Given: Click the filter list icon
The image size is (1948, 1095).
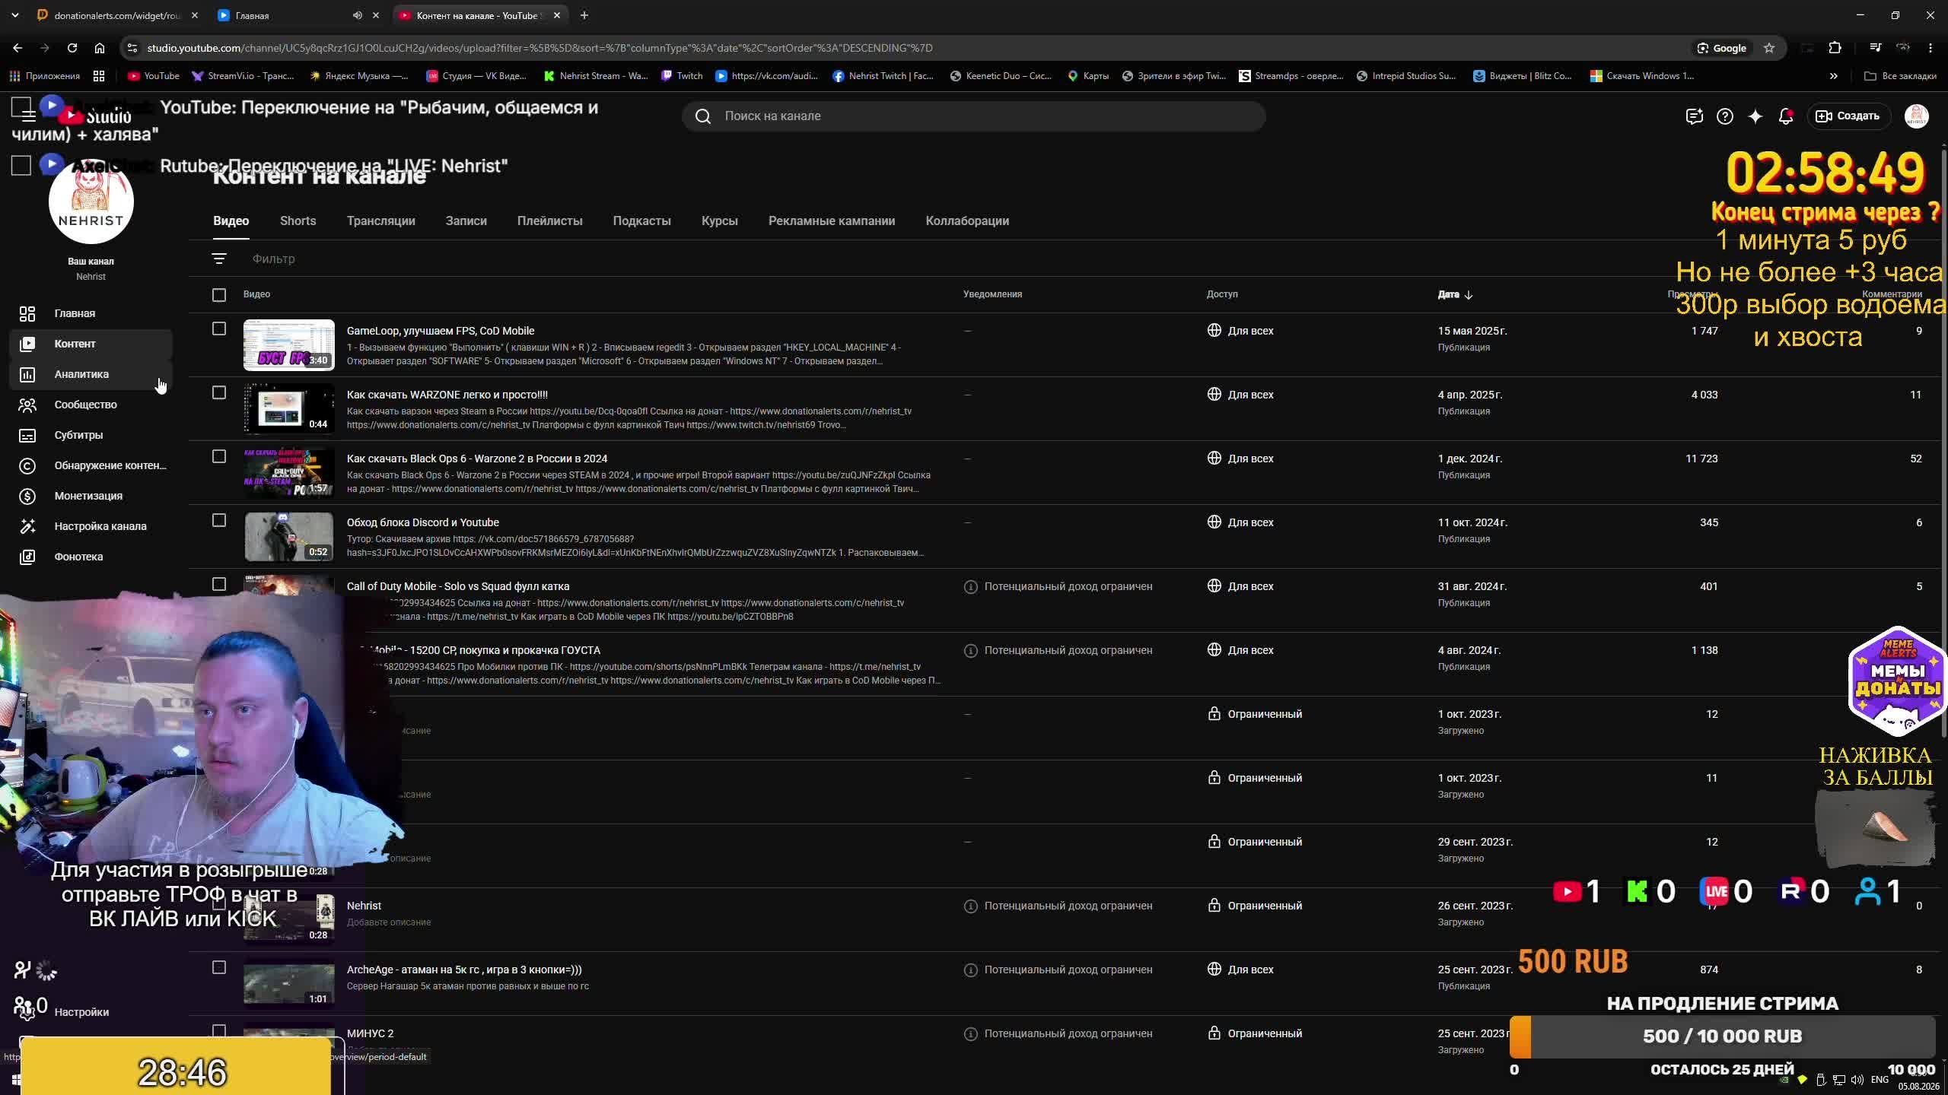Looking at the screenshot, I should pos(219,259).
